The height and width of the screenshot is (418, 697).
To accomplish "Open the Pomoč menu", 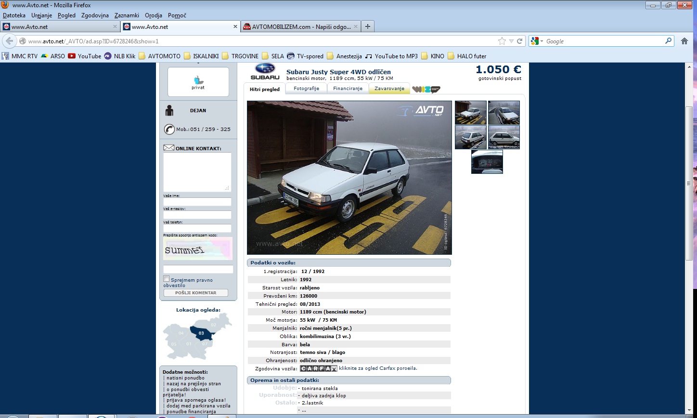I will (177, 15).
